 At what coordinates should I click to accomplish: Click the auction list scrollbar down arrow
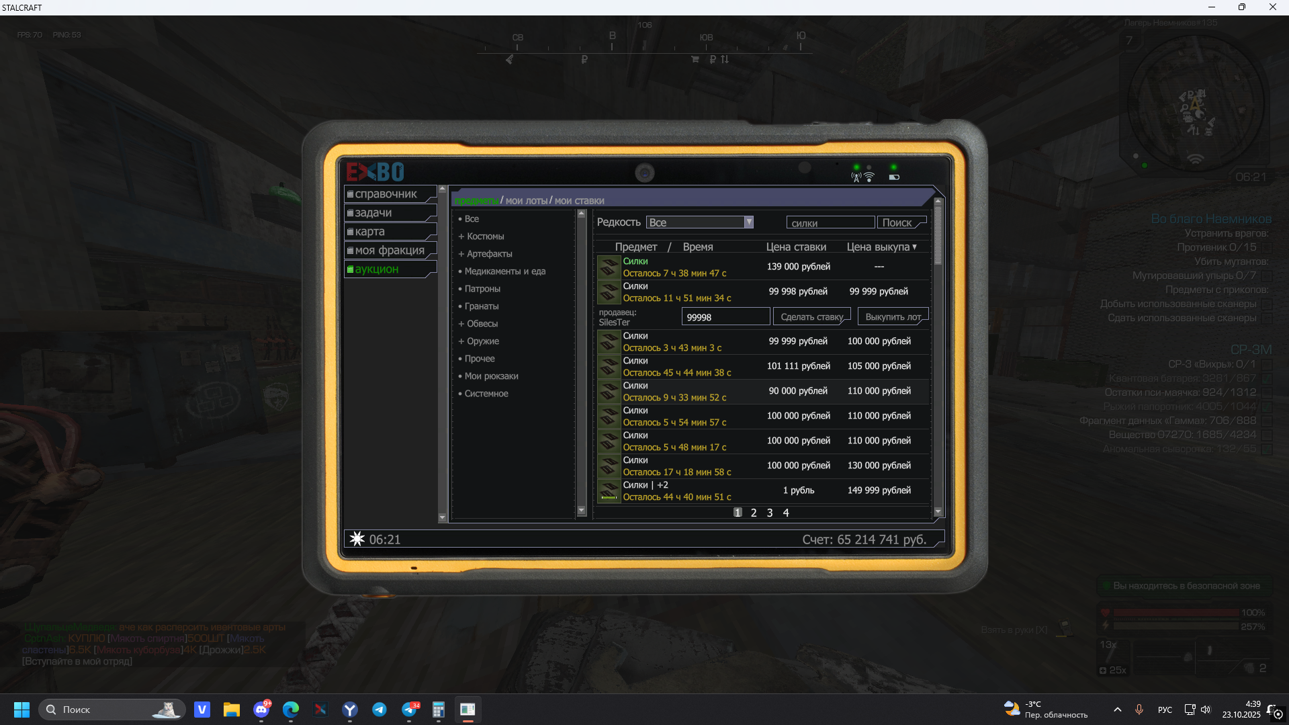pyautogui.click(x=938, y=512)
